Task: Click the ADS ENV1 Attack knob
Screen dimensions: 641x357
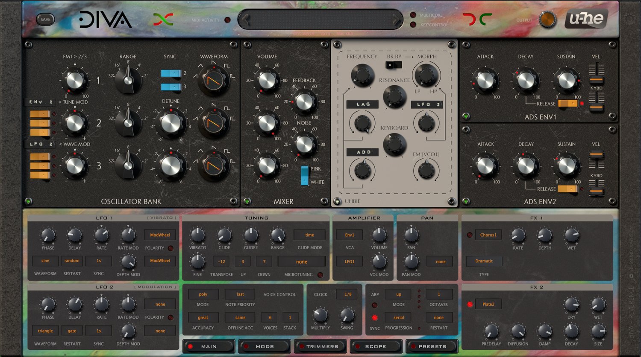Action: [x=485, y=81]
